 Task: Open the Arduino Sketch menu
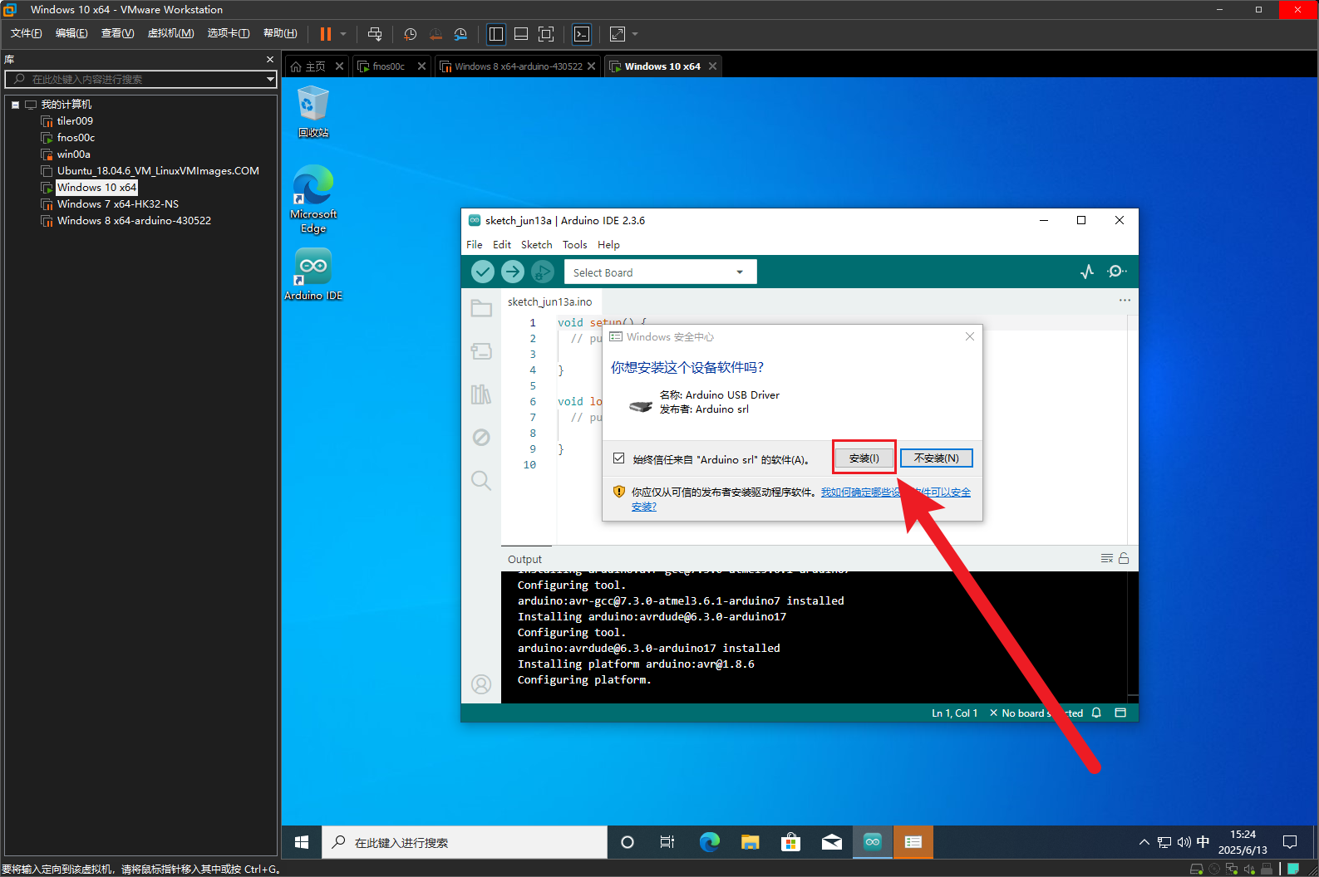[537, 245]
